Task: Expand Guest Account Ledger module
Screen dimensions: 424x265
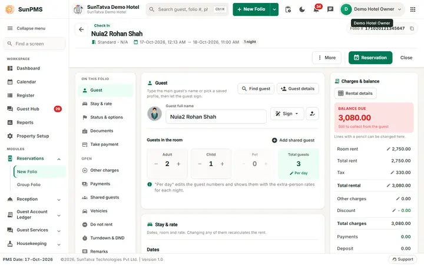Action: (59, 216)
